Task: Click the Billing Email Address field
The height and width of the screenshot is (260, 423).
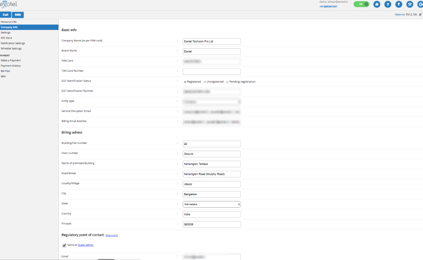Action: [x=211, y=122]
